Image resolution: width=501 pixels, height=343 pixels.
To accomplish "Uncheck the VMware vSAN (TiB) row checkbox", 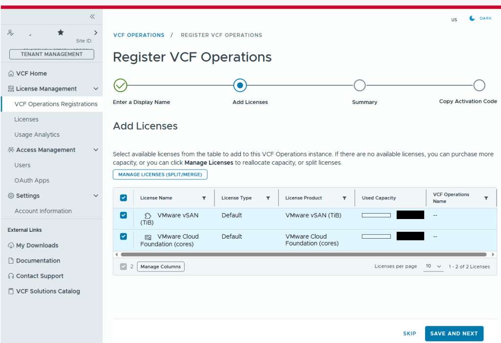I will [x=123, y=215].
